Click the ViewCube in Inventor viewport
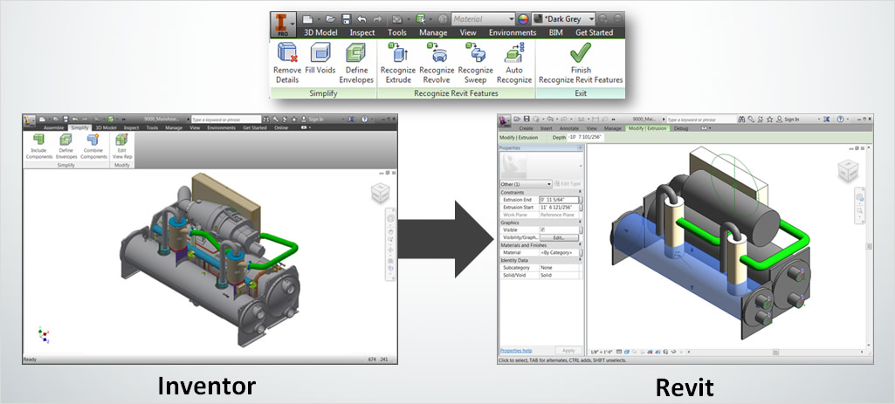This screenshot has height=404, width=895. (380, 194)
